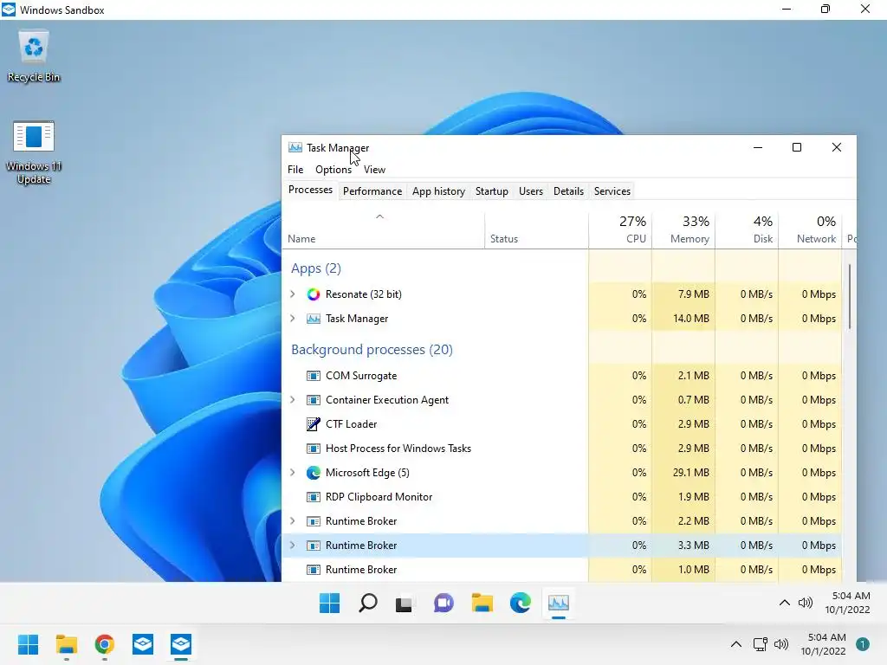Click first Windows Sandbox icon on host taskbar
The height and width of the screenshot is (665, 887).
click(143, 644)
